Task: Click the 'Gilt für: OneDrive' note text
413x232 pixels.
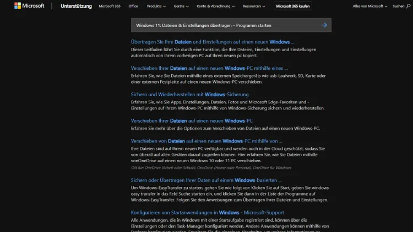Action: click(211, 168)
